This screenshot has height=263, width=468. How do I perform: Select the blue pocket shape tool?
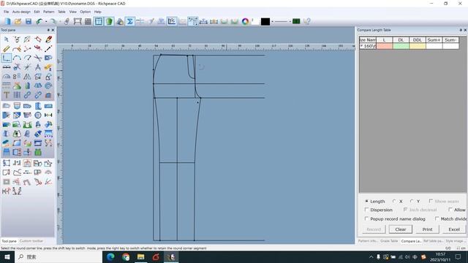[17, 106]
